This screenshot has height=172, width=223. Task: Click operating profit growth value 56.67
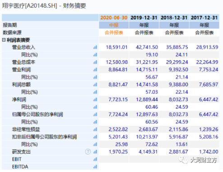pyautogui.click(x=152, y=77)
